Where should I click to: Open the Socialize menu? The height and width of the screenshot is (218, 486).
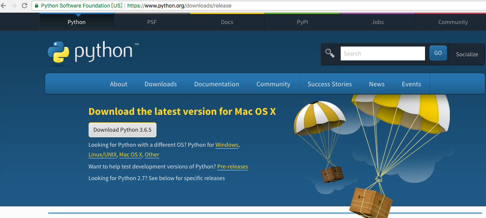[x=467, y=54]
